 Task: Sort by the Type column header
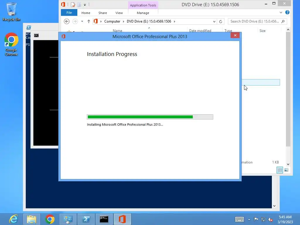point(228,30)
